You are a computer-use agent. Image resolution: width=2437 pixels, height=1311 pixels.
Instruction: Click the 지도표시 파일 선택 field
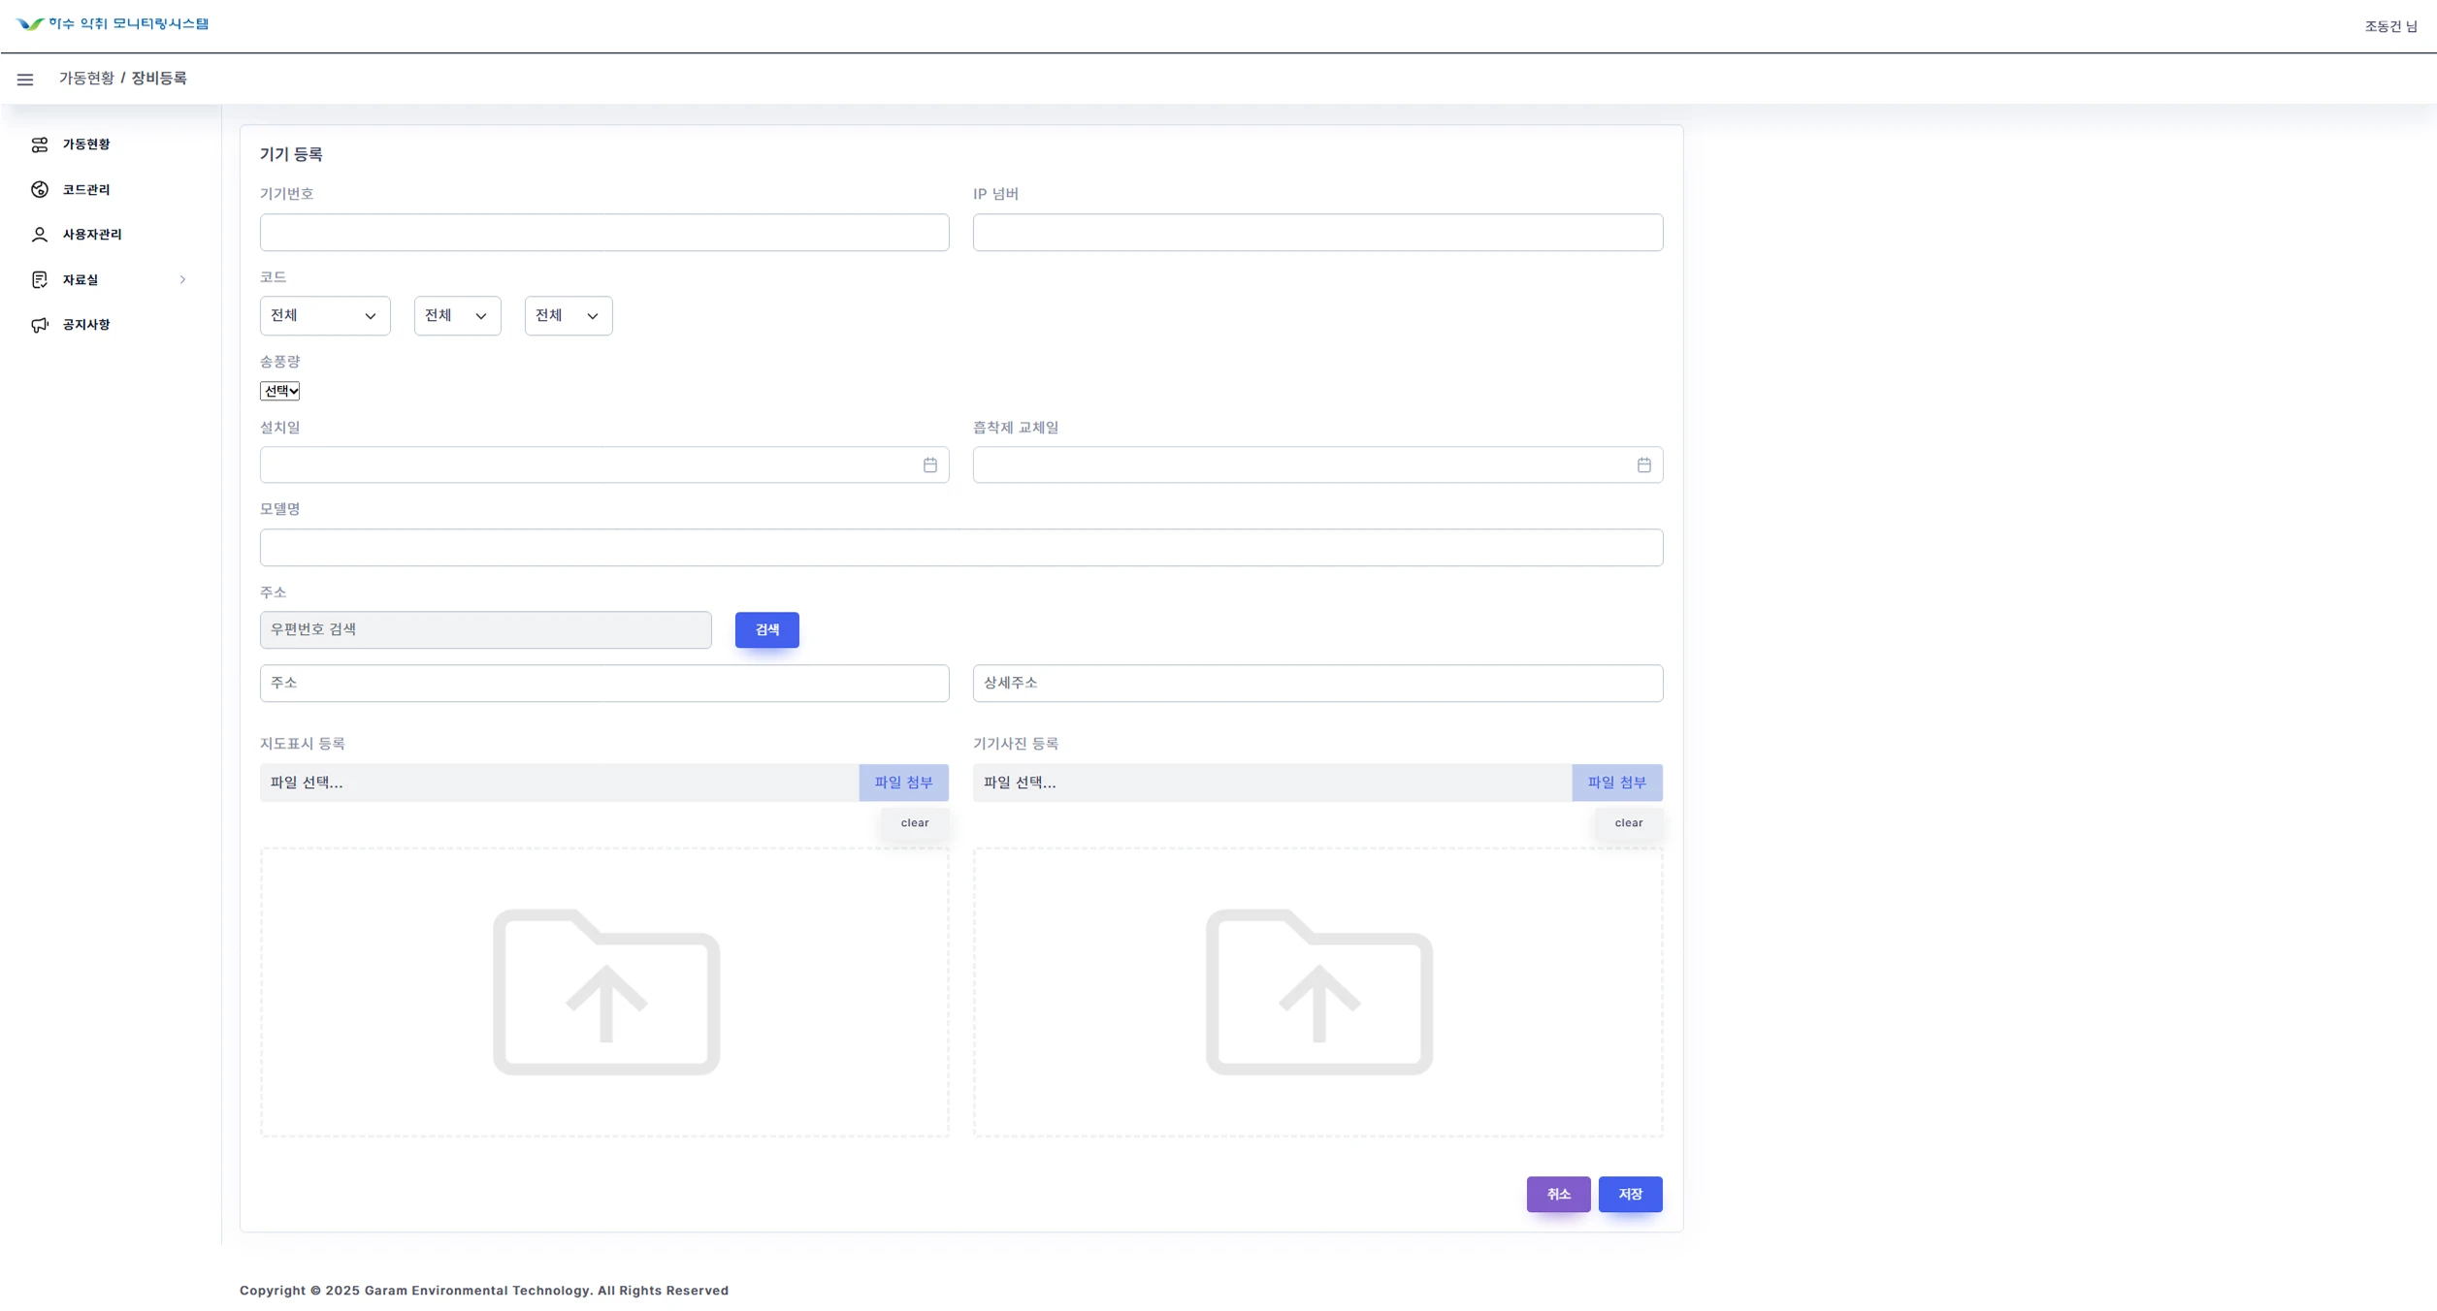click(x=559, y=783)
